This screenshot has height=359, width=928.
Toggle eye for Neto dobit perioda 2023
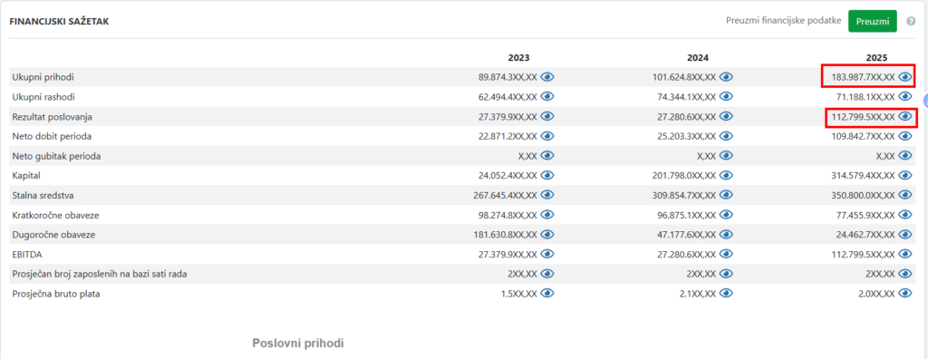click(547, 136)
